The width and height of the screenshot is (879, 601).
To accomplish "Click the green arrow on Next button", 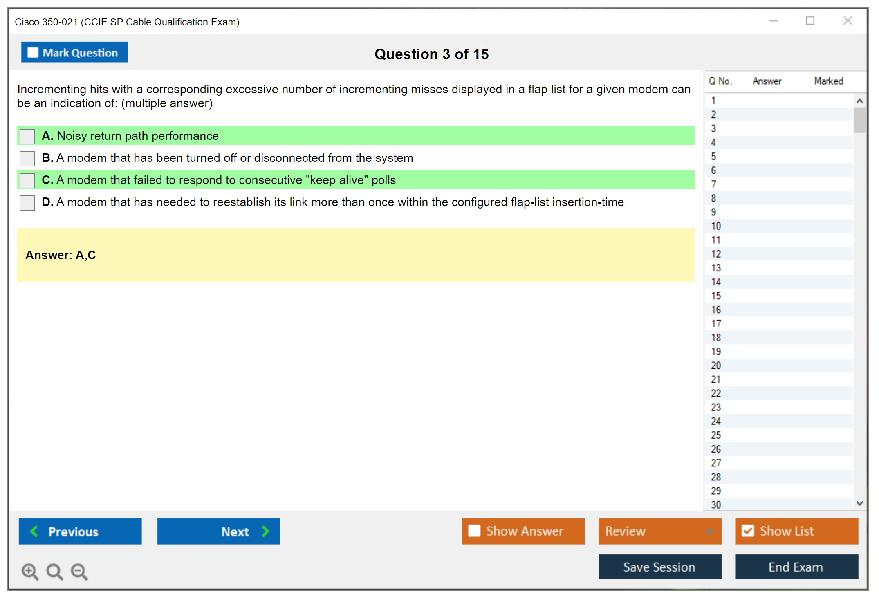I will [x=265, y=531].
